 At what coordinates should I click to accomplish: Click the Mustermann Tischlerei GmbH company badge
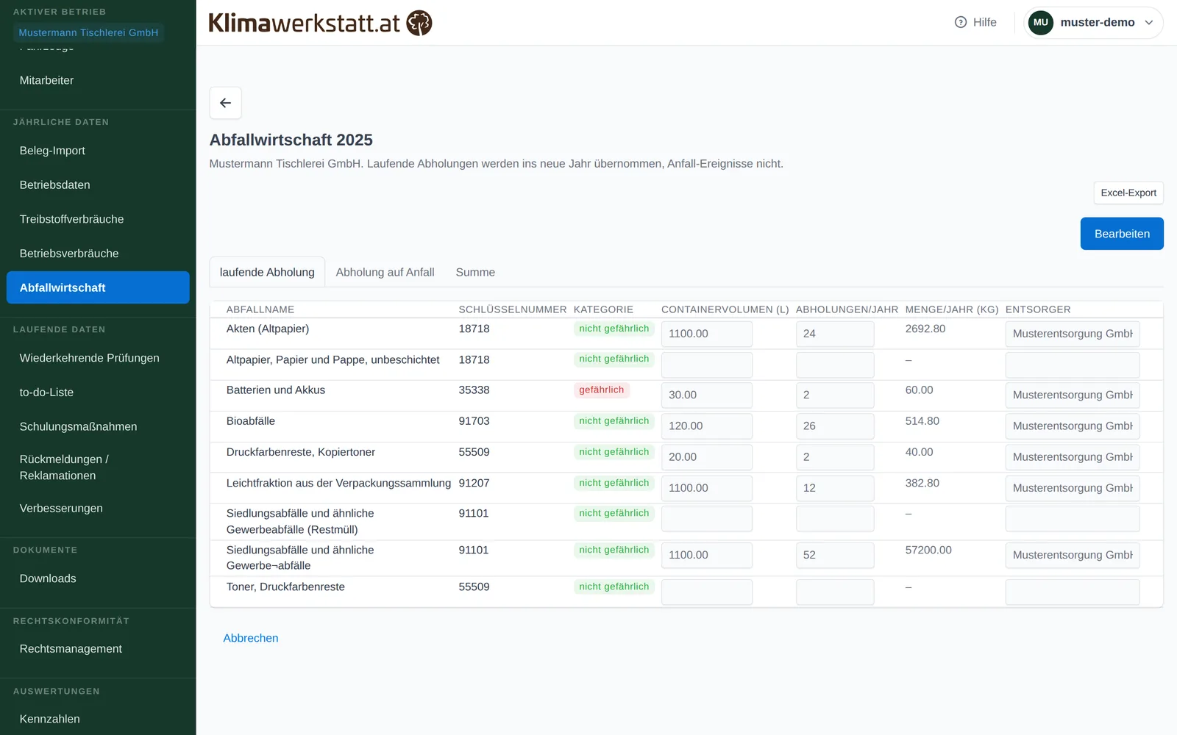pos(88,32)
